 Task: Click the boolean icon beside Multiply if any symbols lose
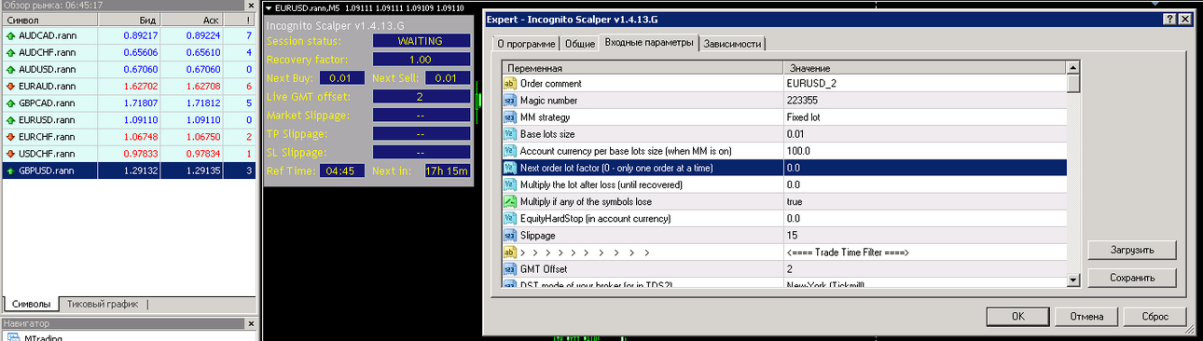tap(509, 201)
